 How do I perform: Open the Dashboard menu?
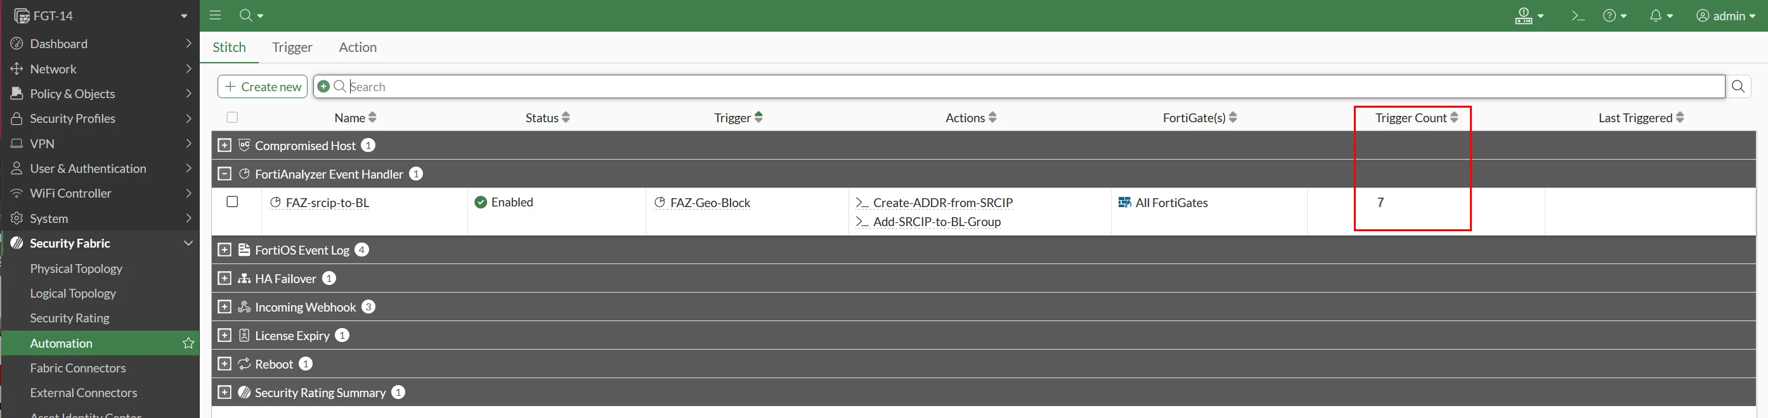[x=101, y=43]
